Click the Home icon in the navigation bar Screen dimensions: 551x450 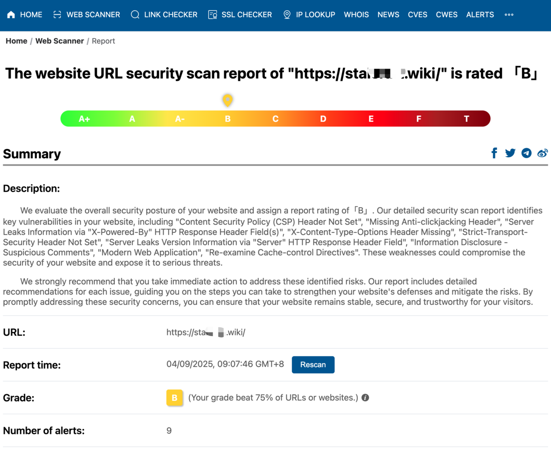coord(11,14)
